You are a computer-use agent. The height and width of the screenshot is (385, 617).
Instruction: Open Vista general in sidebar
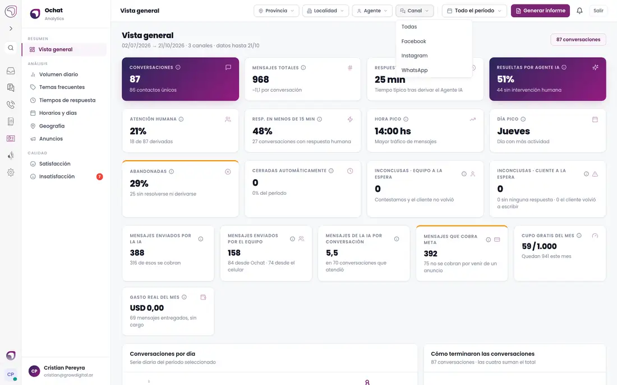pos(65,49)
